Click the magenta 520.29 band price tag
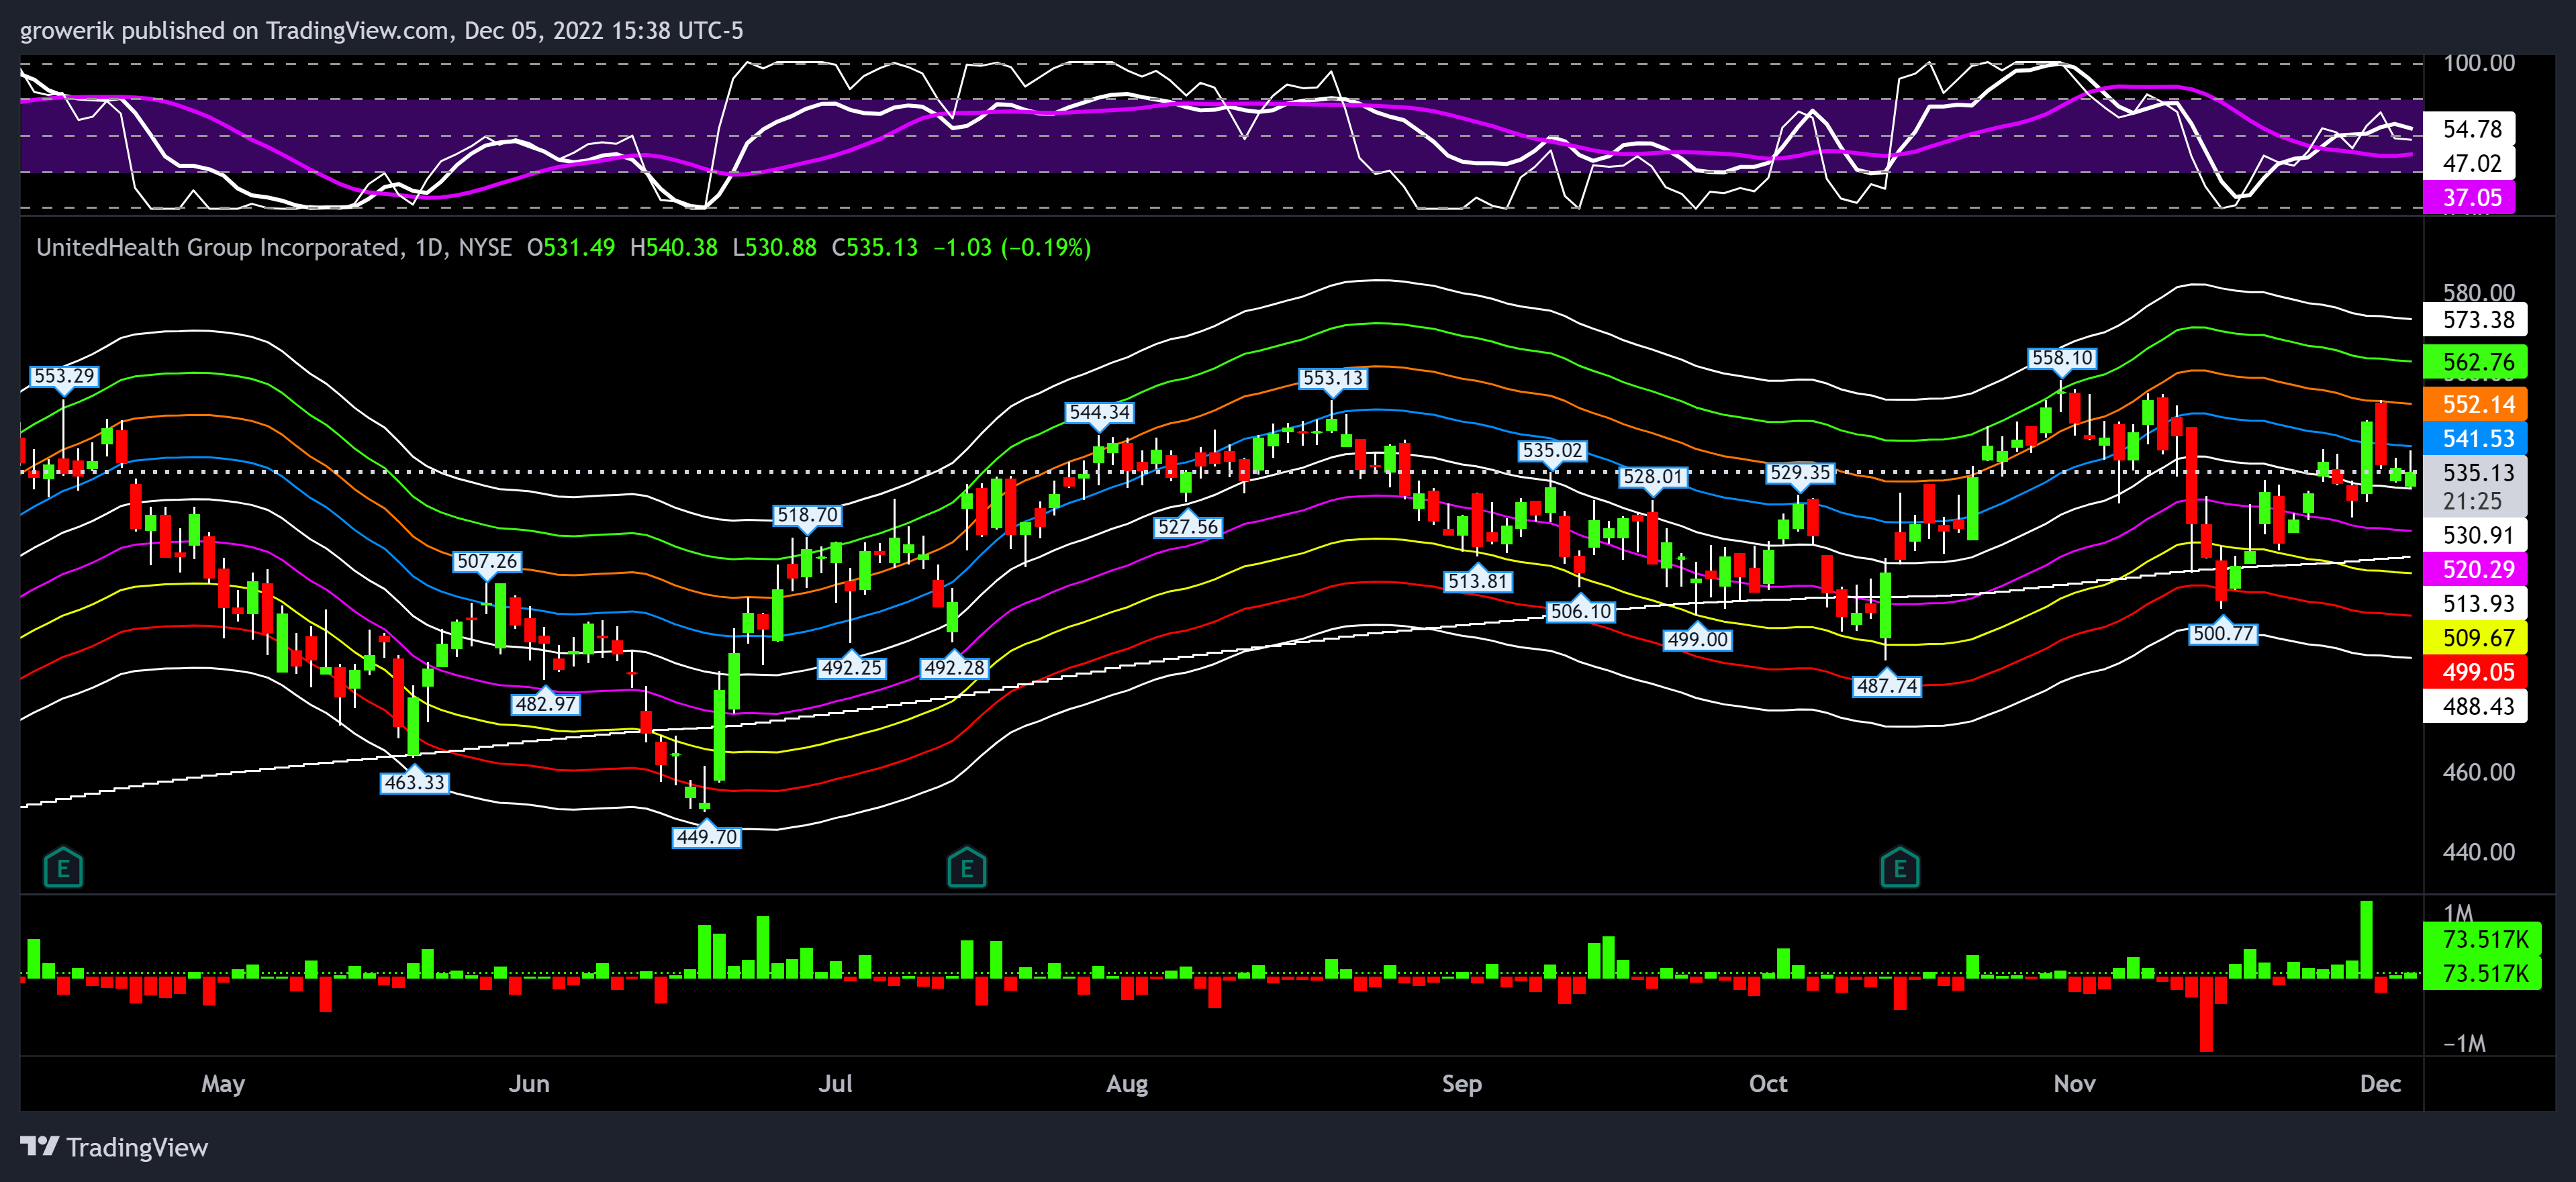Image resolution: width=2576 pixels, height=1182 pixels. coord(2475,569)
